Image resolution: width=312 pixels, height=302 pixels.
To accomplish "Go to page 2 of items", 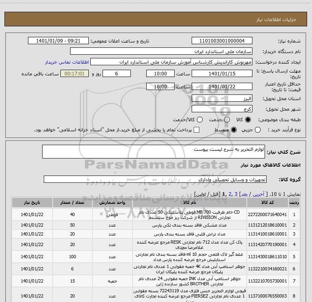I will [x=230, y=194].
